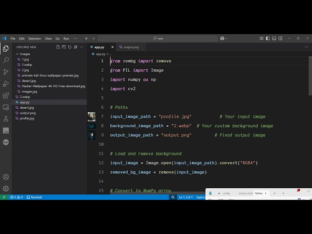312x234 pixels.
Task: Open the Edit menu
Action: (x=22, y=39)
